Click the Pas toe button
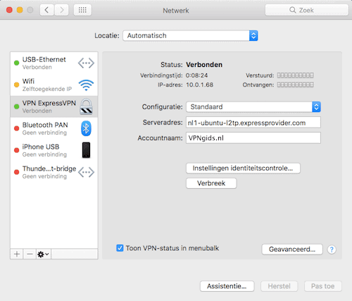352x301 pixels. tap(323, 286)
